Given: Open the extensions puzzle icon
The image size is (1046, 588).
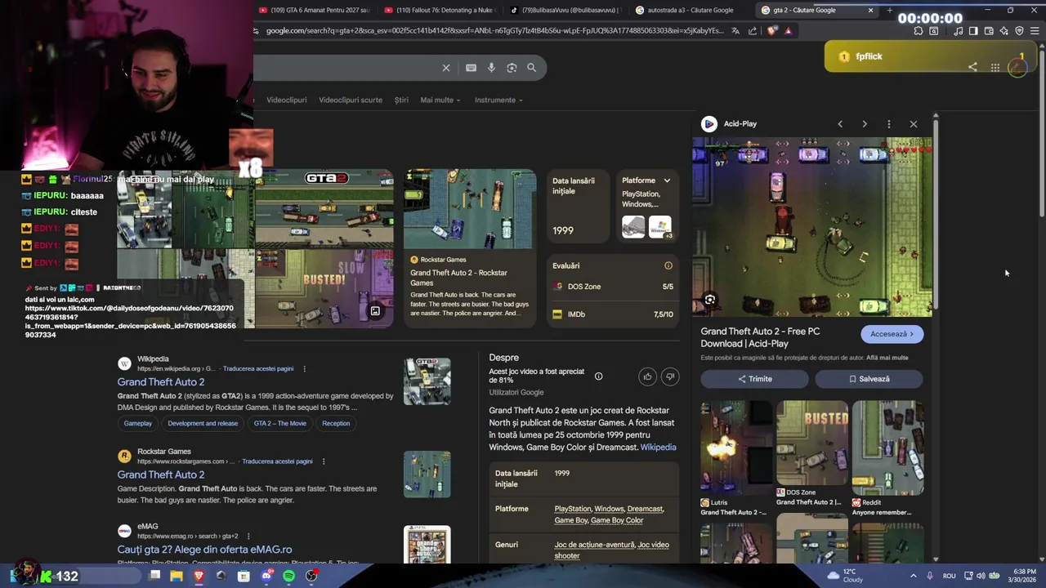Looking at the screenshot, I should click(919, 31).
